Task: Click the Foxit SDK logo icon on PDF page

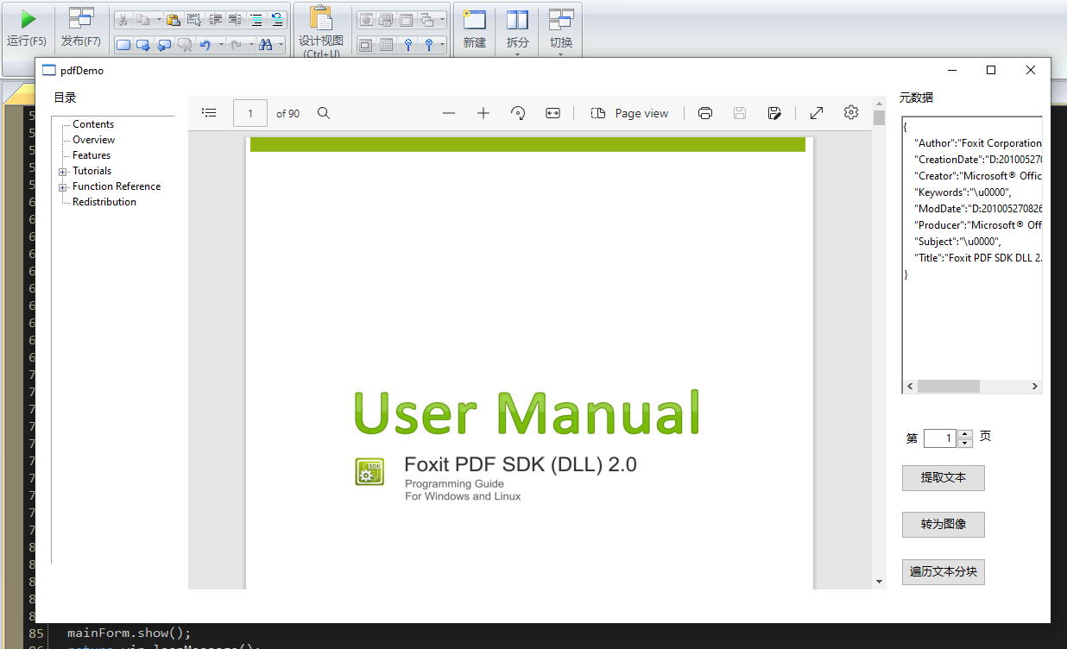Action: pyautogui.click(x=369, y=471)
